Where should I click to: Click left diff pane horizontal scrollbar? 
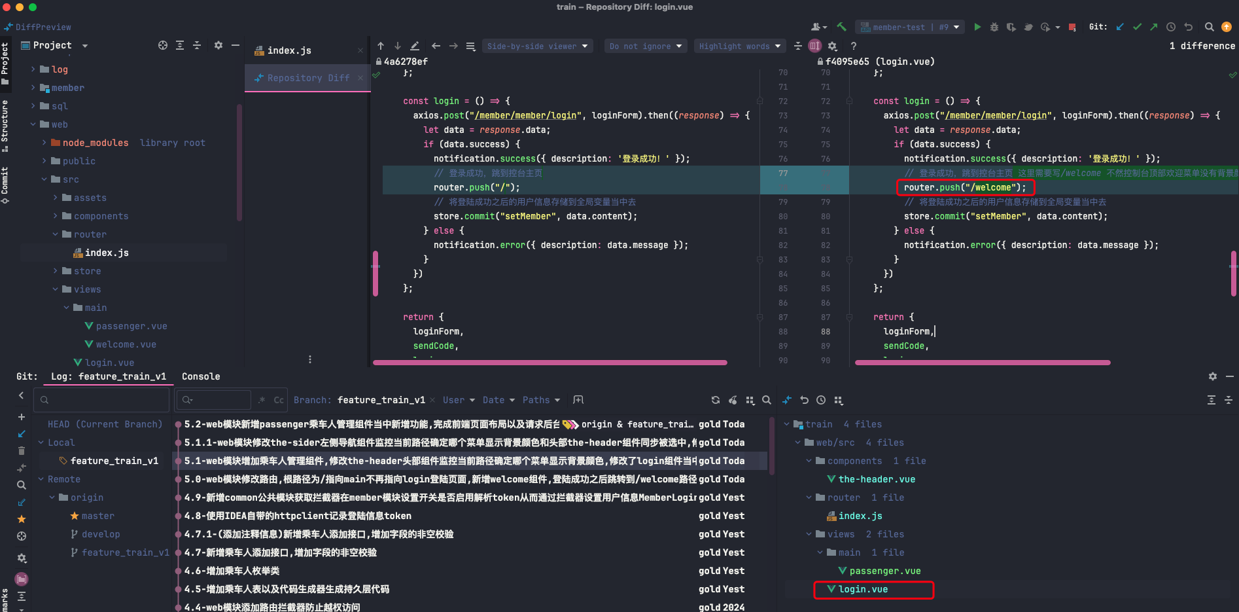click(550, 363)
